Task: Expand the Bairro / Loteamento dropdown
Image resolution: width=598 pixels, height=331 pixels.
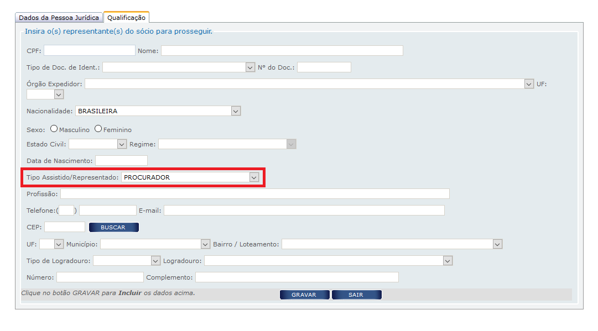Action: (x=392, y=244)
